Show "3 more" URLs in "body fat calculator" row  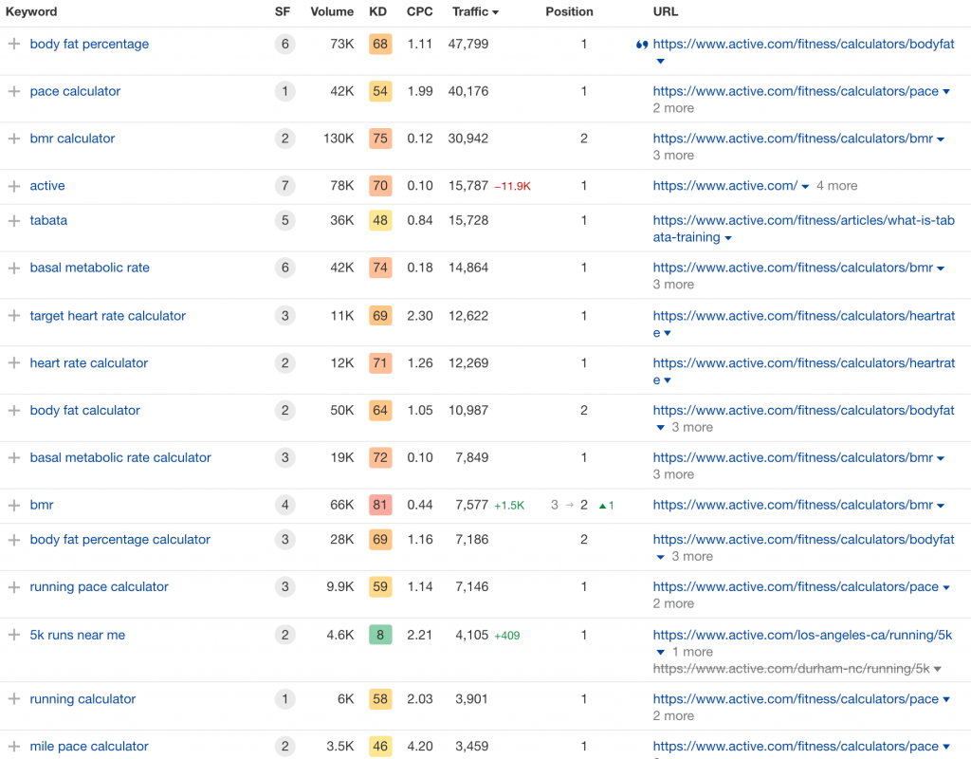[692, 427]
